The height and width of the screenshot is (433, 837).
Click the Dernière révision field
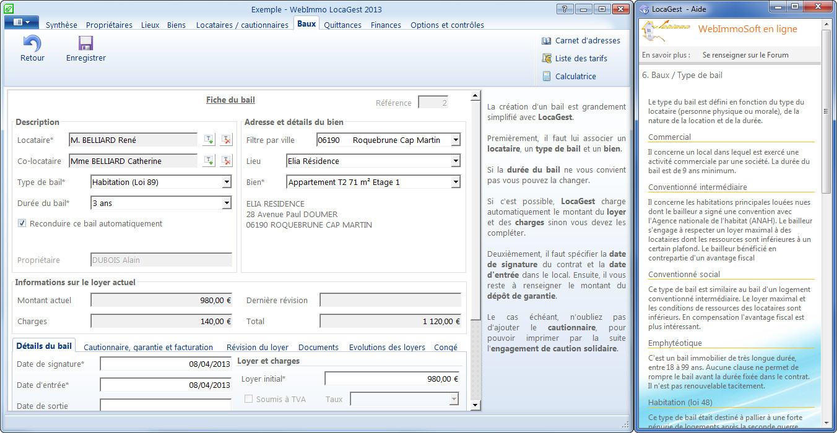tap(391, 300)
